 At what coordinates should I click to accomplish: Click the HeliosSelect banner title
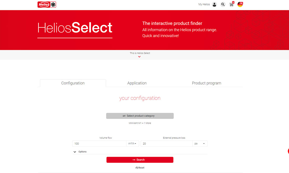(x=75, y=28)
